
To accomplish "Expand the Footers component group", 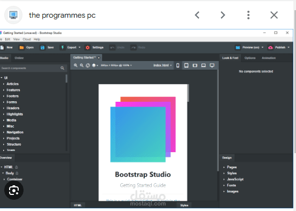I will 4,96.
